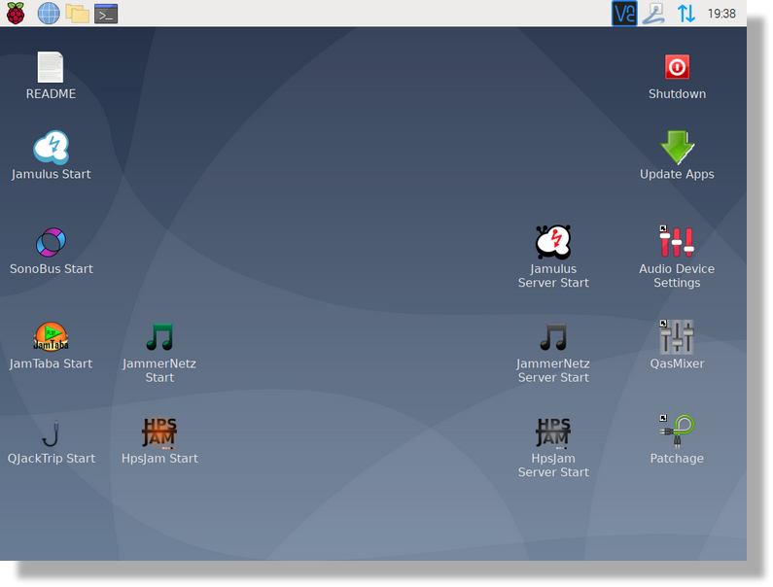Show the calendar from the 19:38 clock
The height and width of the screenshot is (587, 773).
(x=721, y=14)
